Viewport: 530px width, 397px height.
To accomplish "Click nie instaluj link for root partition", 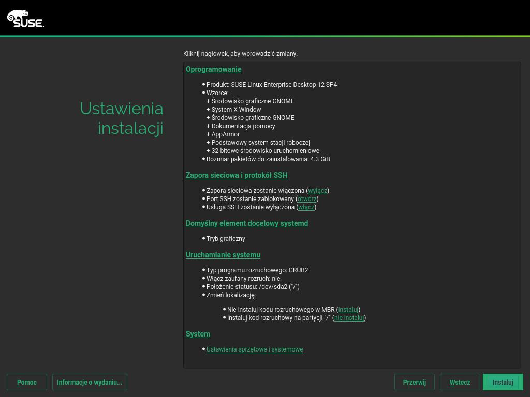I will [x=349, y=318].
